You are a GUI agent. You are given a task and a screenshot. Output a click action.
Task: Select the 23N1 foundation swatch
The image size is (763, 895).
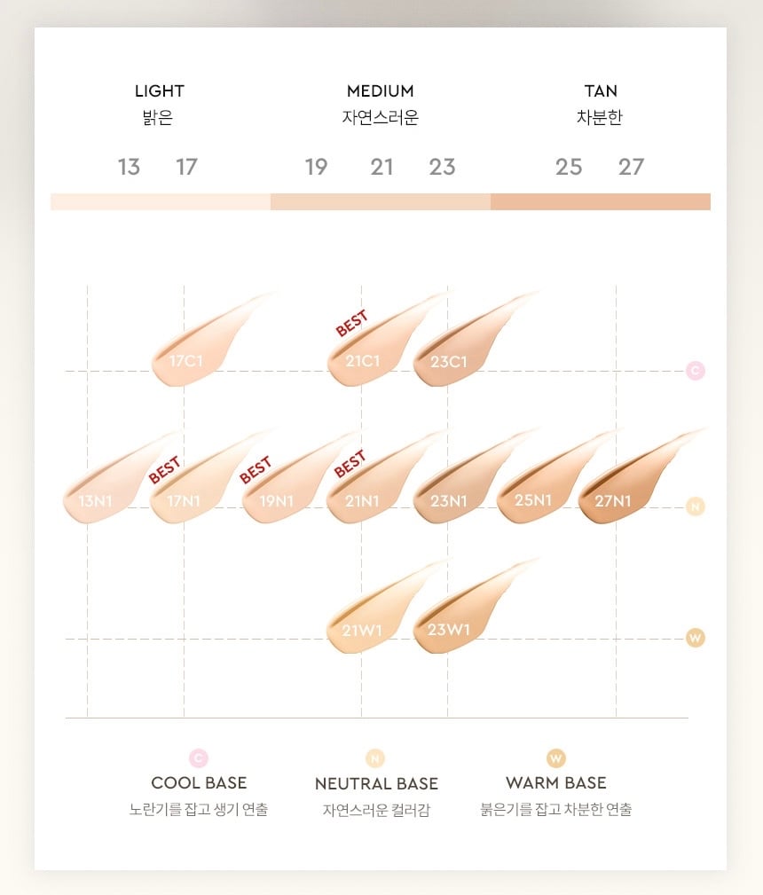coord(448,500)
